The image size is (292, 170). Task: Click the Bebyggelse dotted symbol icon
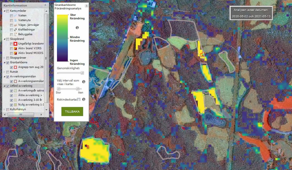(15, 34)
